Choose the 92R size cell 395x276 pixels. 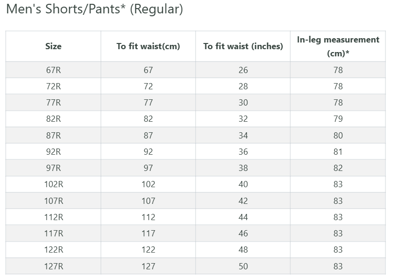pyautogui.click(x=54, y=152)
